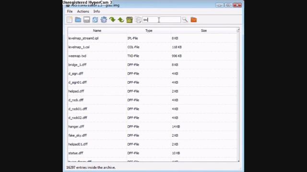Maximize the IMG Editor window
Screen dimensions: 307x172
[228, 5]
